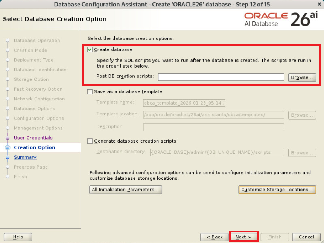The height and width of the screenshot is (243, 324).
Task: Open All Initialization Parameters dialog
Action: pyautogui.click(x=125, y=190)
